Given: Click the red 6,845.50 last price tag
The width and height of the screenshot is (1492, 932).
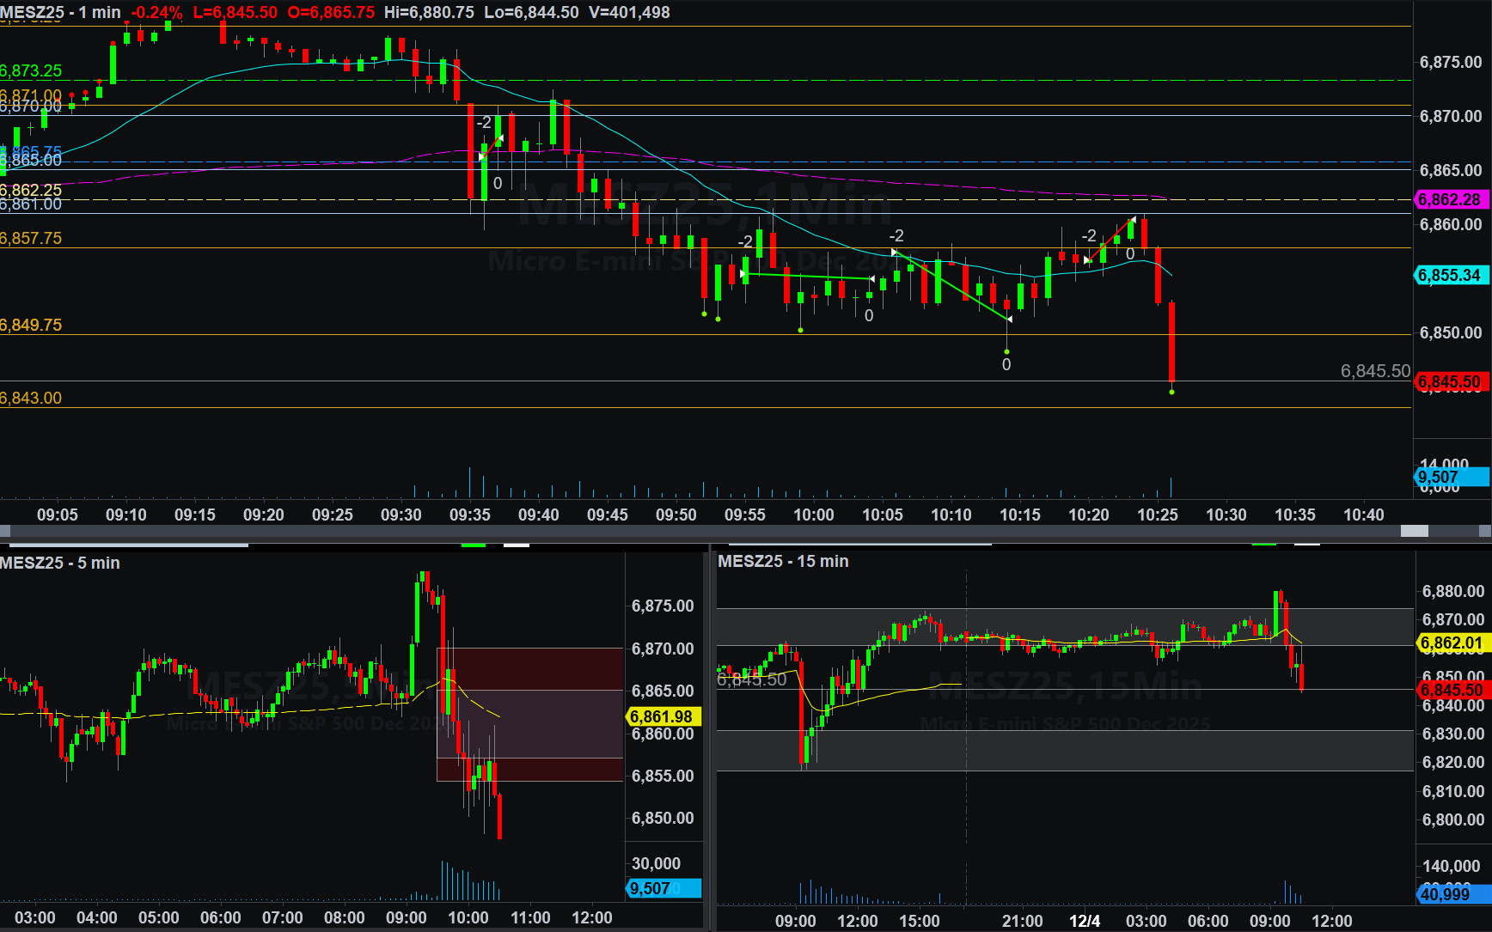Looking at the screenshot, I should tap(1450, 381).
